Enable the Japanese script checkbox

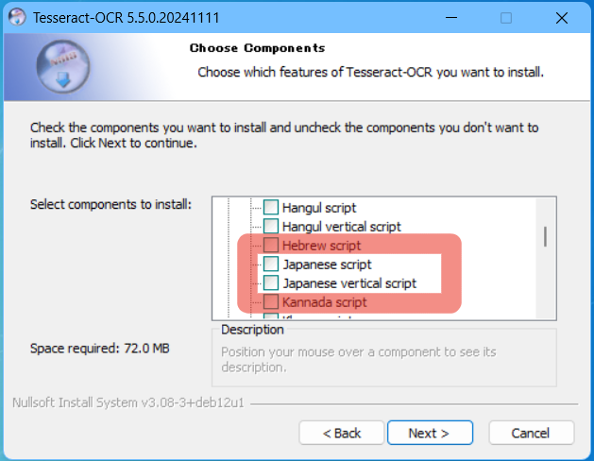tap(271, 265)
